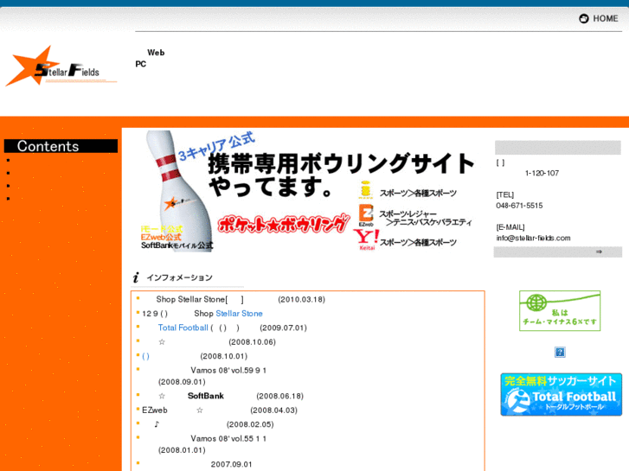This screenshot has height=471, width=629.
Task: Click the 048-671-5515 phone number
Action: pos(519,206)
